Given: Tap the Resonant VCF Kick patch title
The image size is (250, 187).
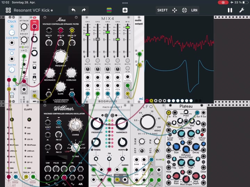Looking at the screenshot, I should pyautogui.click(x=32, y=10).
